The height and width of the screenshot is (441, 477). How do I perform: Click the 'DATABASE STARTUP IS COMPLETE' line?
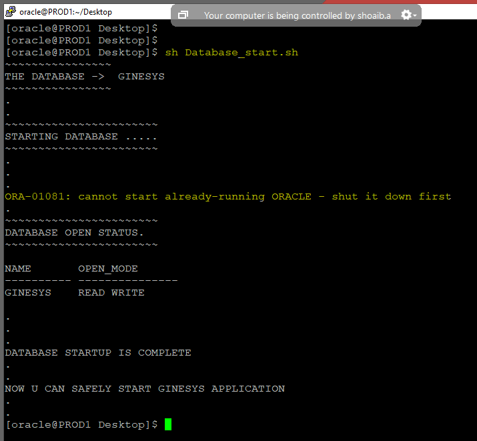[98, 353]
